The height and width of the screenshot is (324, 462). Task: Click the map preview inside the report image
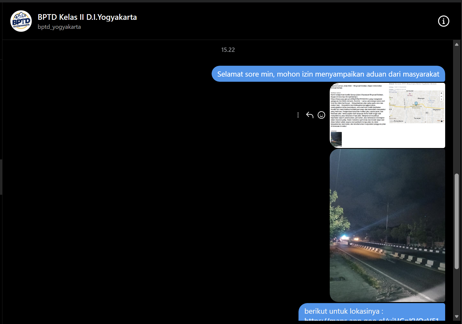click(416, 107)
